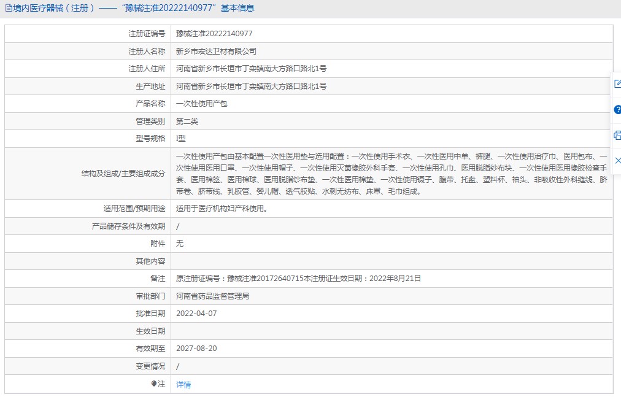Select the 无 value in 附件 row
621x397 pixels.
click(x=179, y=243)
